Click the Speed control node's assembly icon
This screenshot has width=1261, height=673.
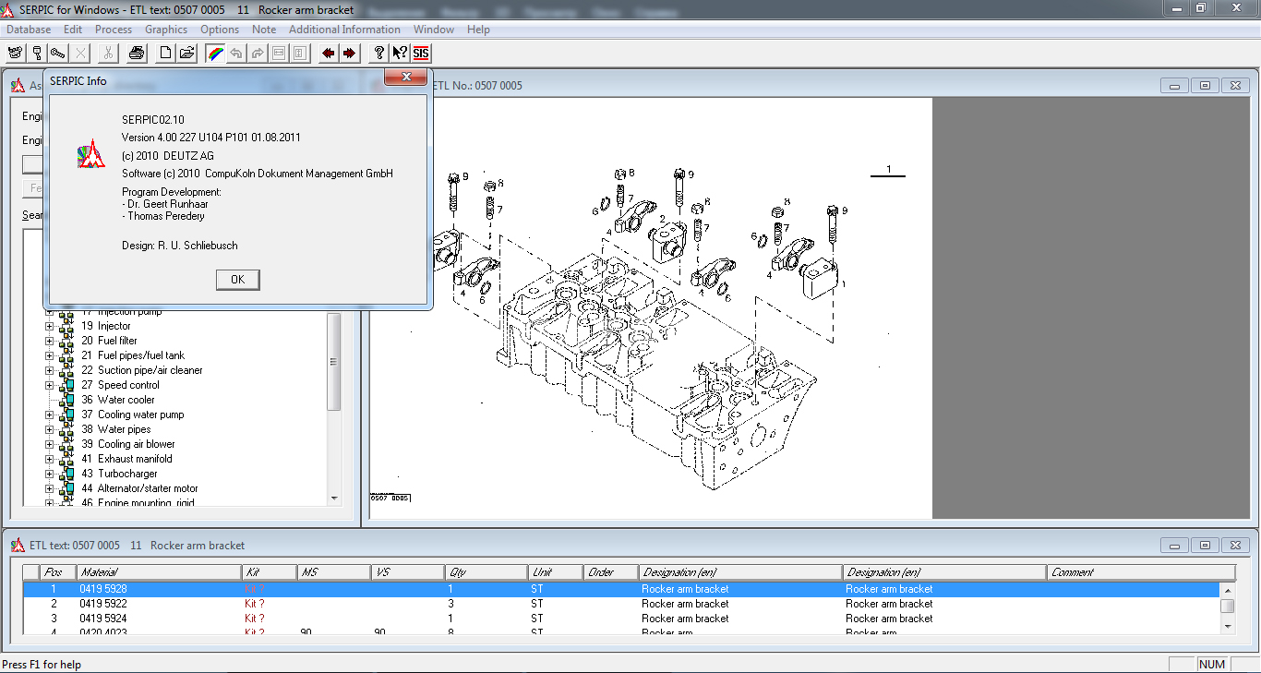66,385
